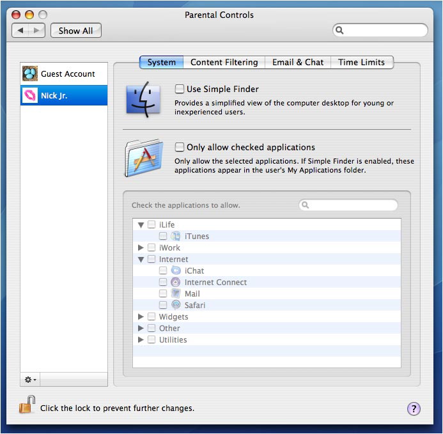This screenshot has width=443, height=434.
Task: Click the Safari row label
Action: [x=195, y=305]
